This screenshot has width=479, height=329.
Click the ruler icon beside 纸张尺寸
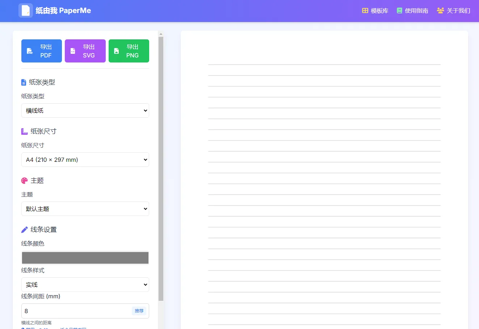[24, 131]
